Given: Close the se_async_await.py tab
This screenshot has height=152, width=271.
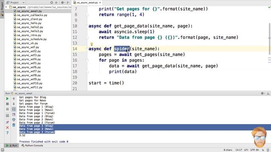Looking at the screenshot, I should point(100,3).
